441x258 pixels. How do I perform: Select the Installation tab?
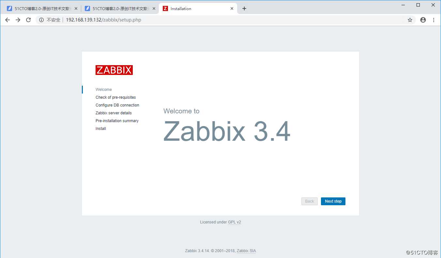(x=198, y=8)
